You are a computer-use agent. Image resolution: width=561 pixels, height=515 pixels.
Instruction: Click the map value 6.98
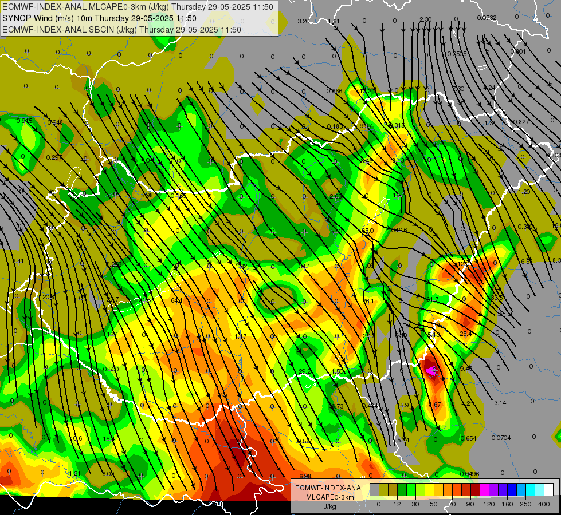click(x=305, y=476)
